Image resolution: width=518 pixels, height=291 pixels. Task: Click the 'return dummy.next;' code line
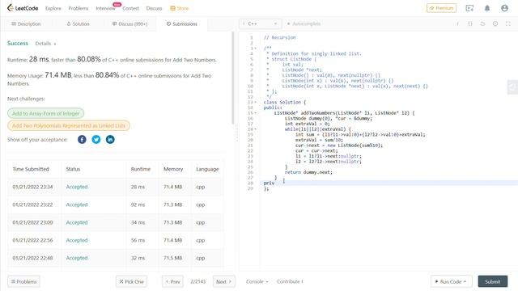point(308,172)
